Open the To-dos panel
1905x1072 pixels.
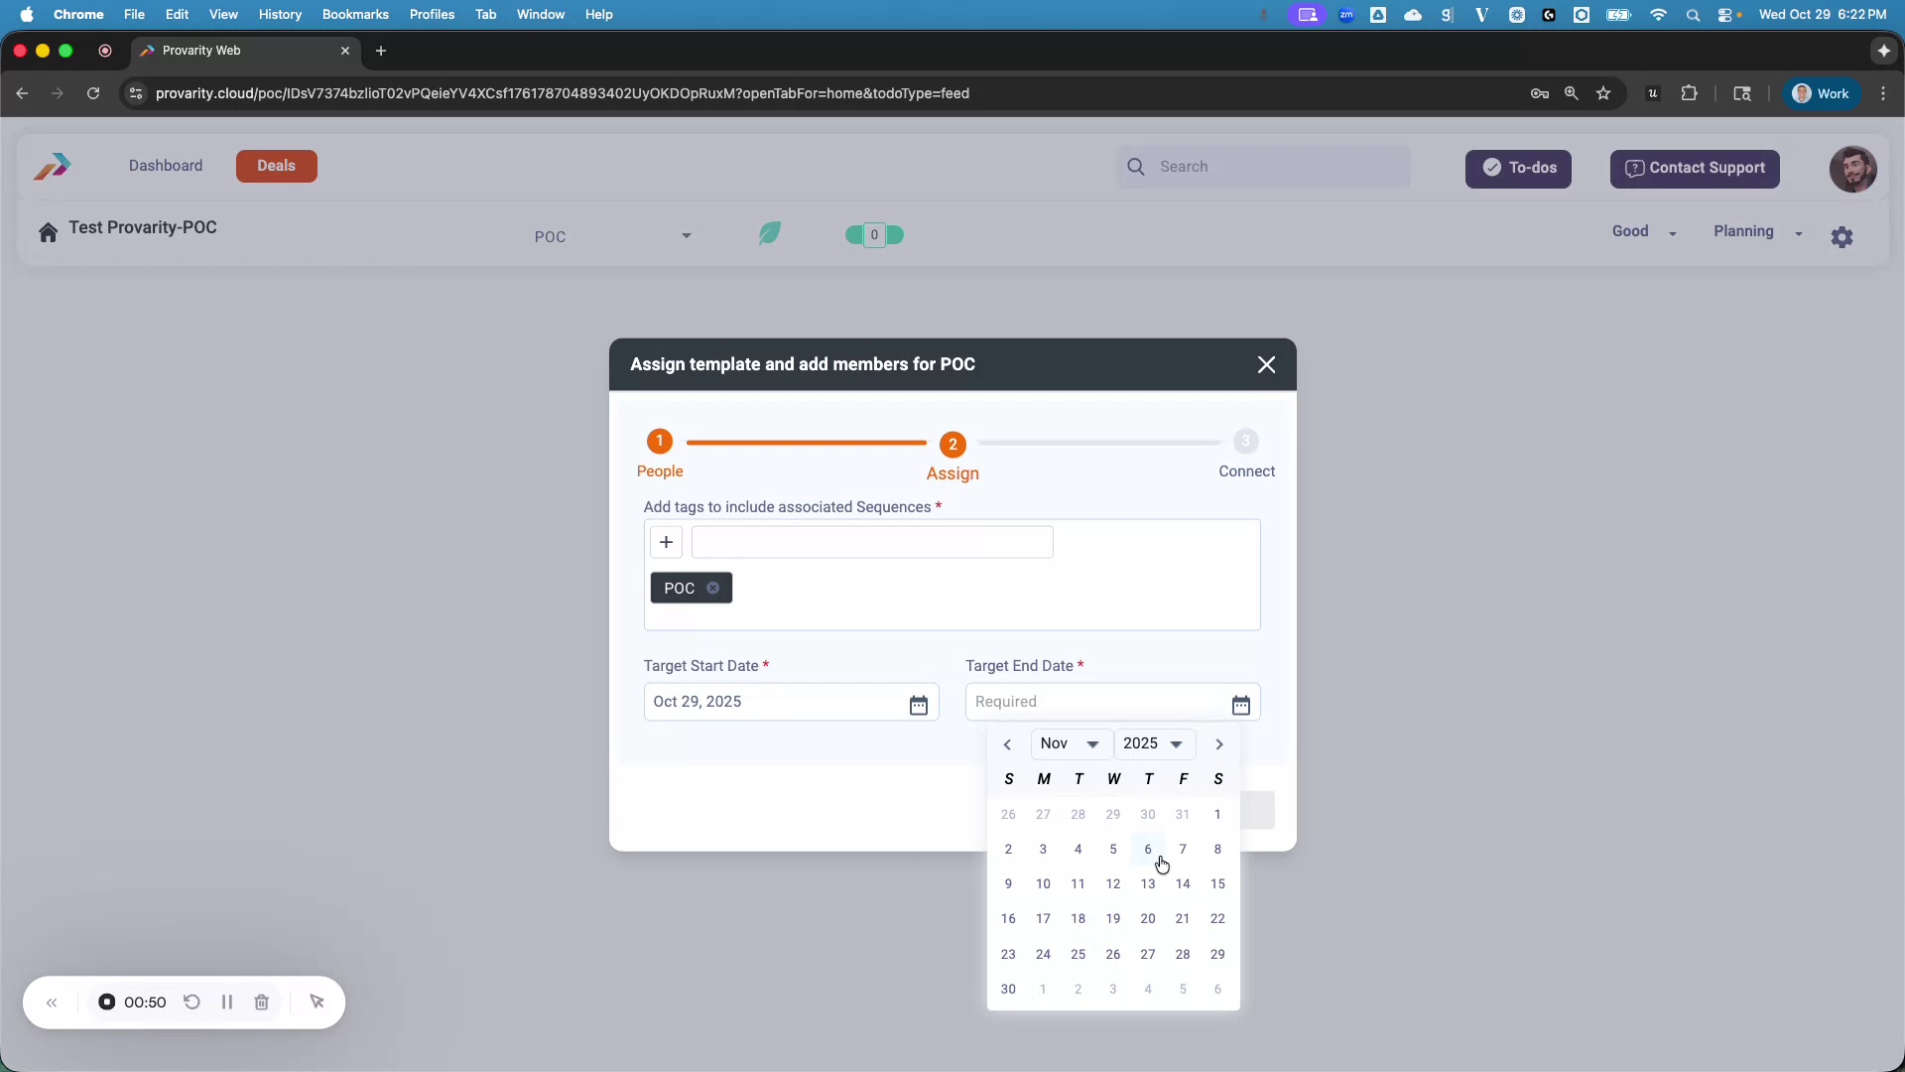coord(1518,169)
